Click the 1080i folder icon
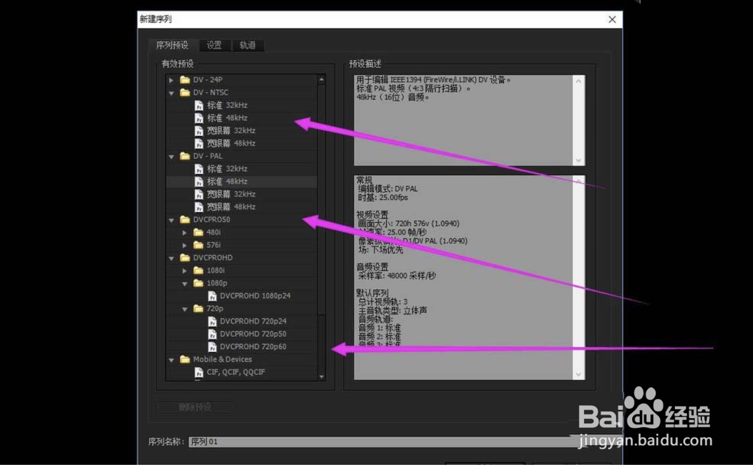This screenshot has height=466, width=753. (198, 271)
